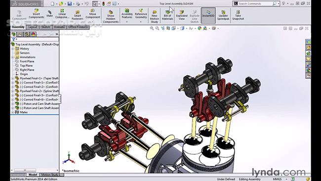Expand Conrod Final<1> node
The height and width of the screenshot is (181, 321).
(x=13, y=83)
